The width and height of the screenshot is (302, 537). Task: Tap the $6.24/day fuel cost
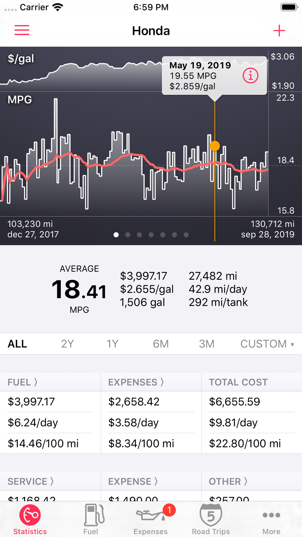coord(33,423)
